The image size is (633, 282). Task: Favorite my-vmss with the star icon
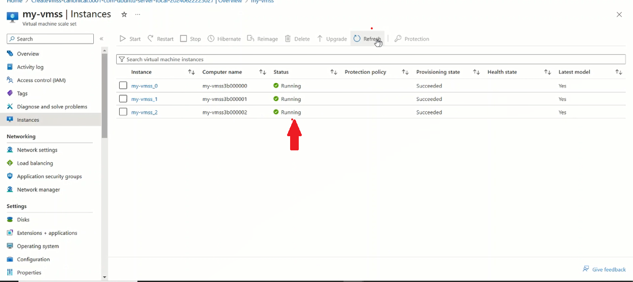click(x=124, y=15)
